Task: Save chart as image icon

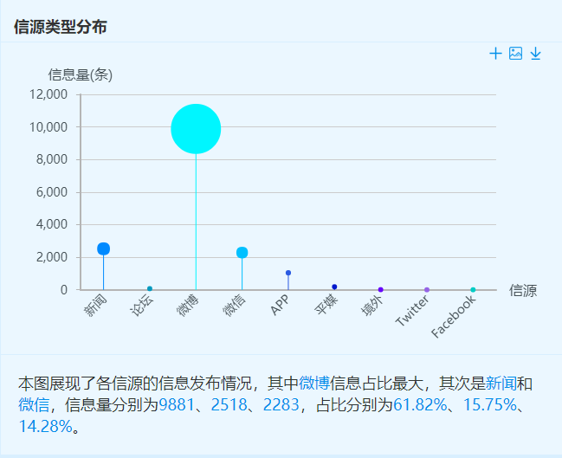Action: click(515, 54)
